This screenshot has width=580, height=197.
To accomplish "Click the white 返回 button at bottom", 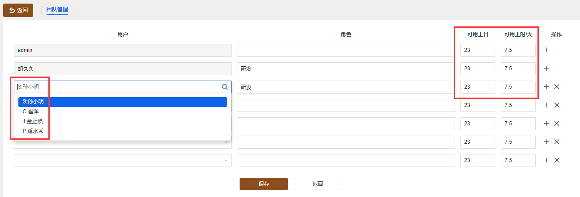I will coord(318,184).
